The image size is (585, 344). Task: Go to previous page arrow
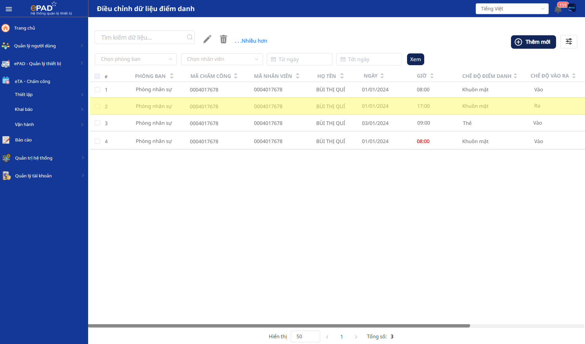tap(327, 337)
